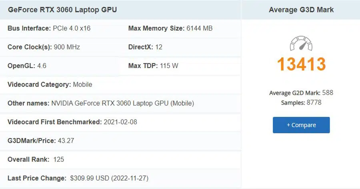Select the GeForce RTX 3060 Laptop GPU heading
The height and width of the screenshot is (189, 360).
tap(62, 10)
